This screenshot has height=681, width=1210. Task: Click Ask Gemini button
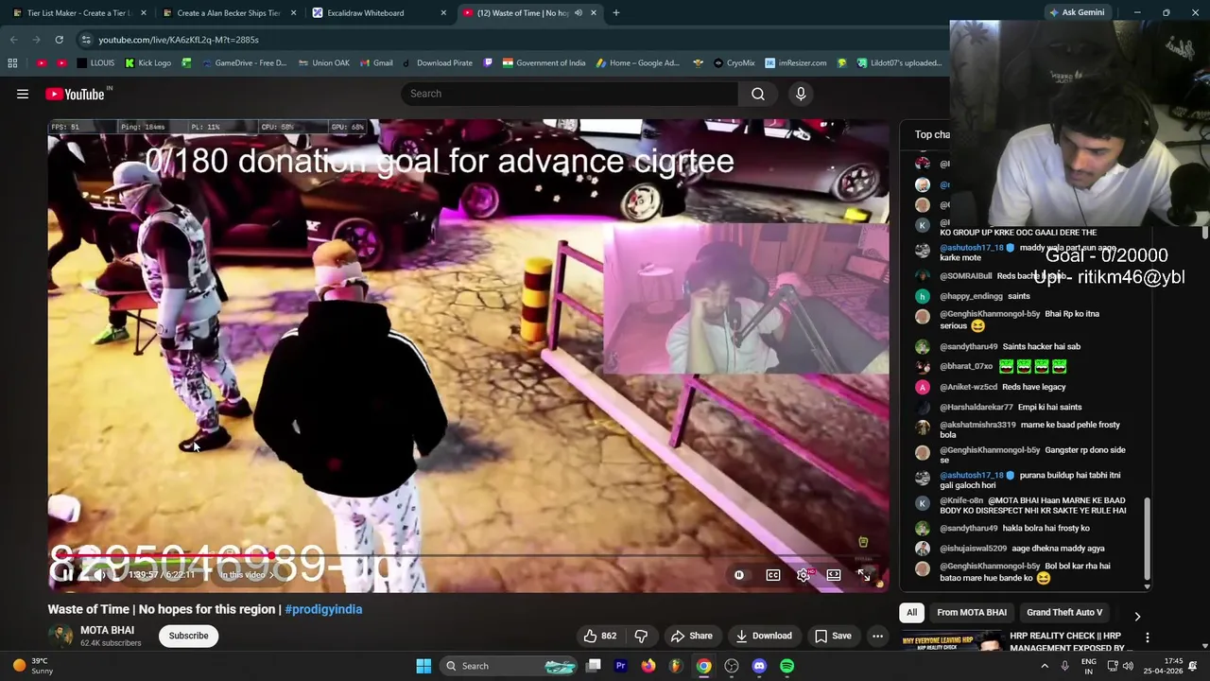[1076, 12]
